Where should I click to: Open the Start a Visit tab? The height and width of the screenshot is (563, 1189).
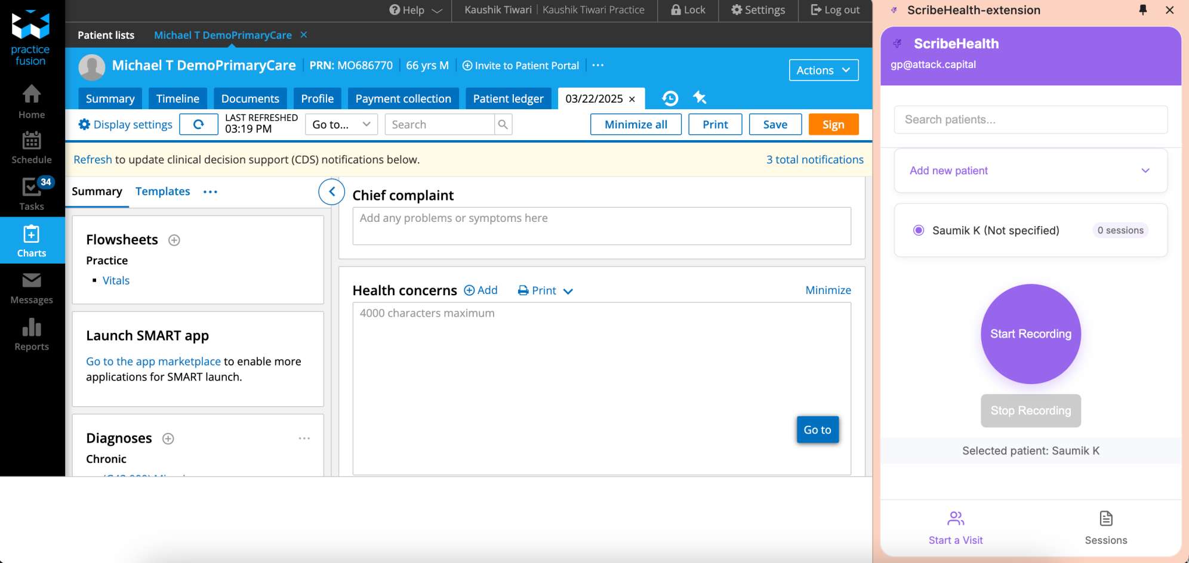pos(956,528)
